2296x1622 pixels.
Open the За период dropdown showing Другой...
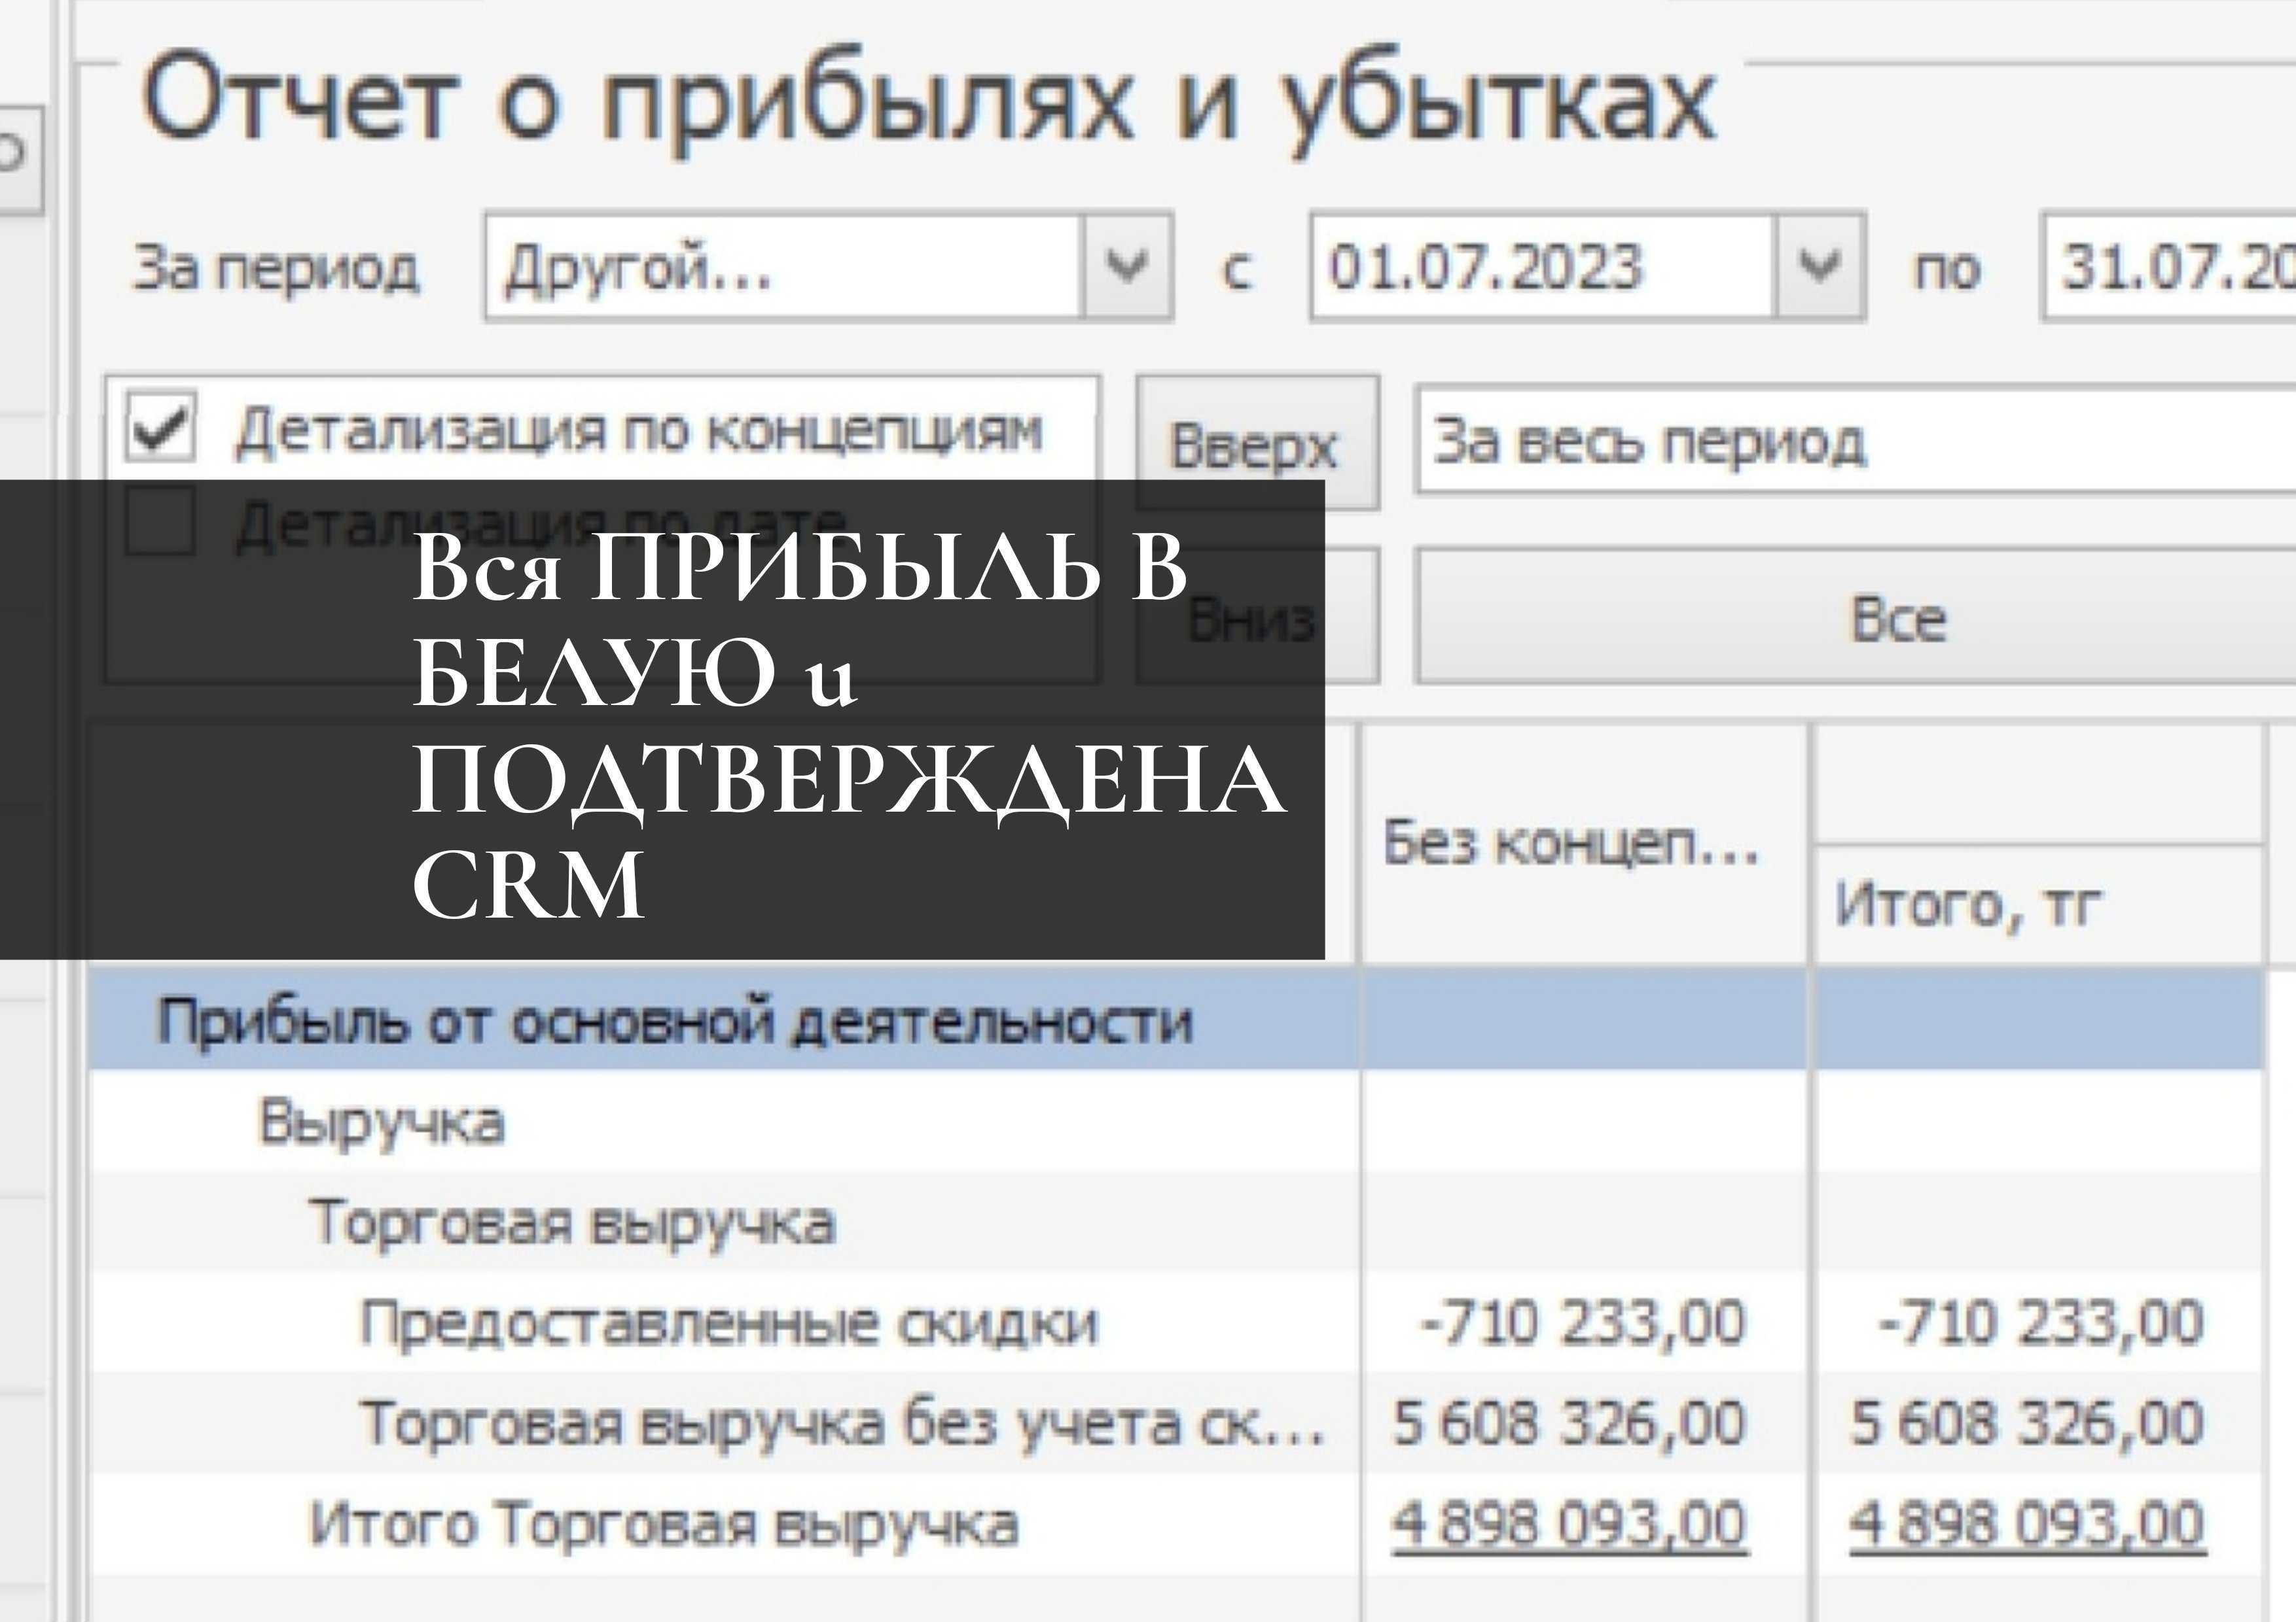[828, 267]
